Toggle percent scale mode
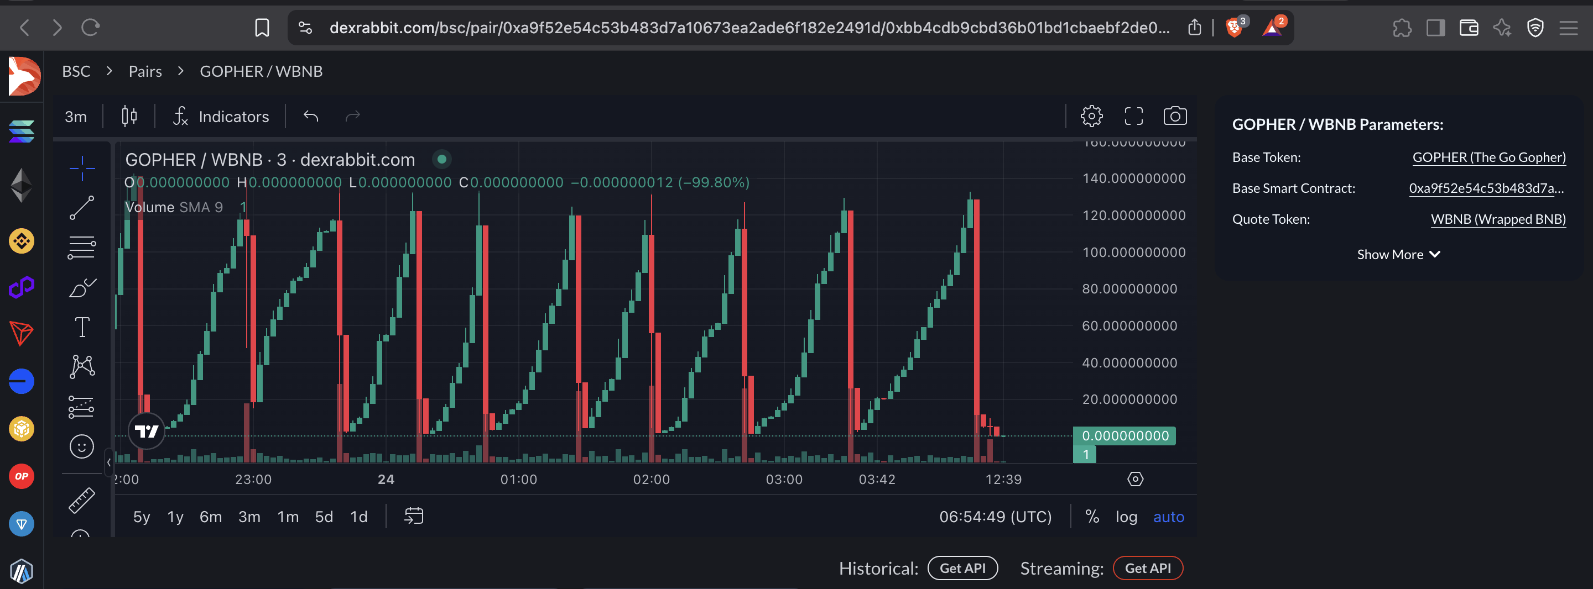 click(1092, 517)
